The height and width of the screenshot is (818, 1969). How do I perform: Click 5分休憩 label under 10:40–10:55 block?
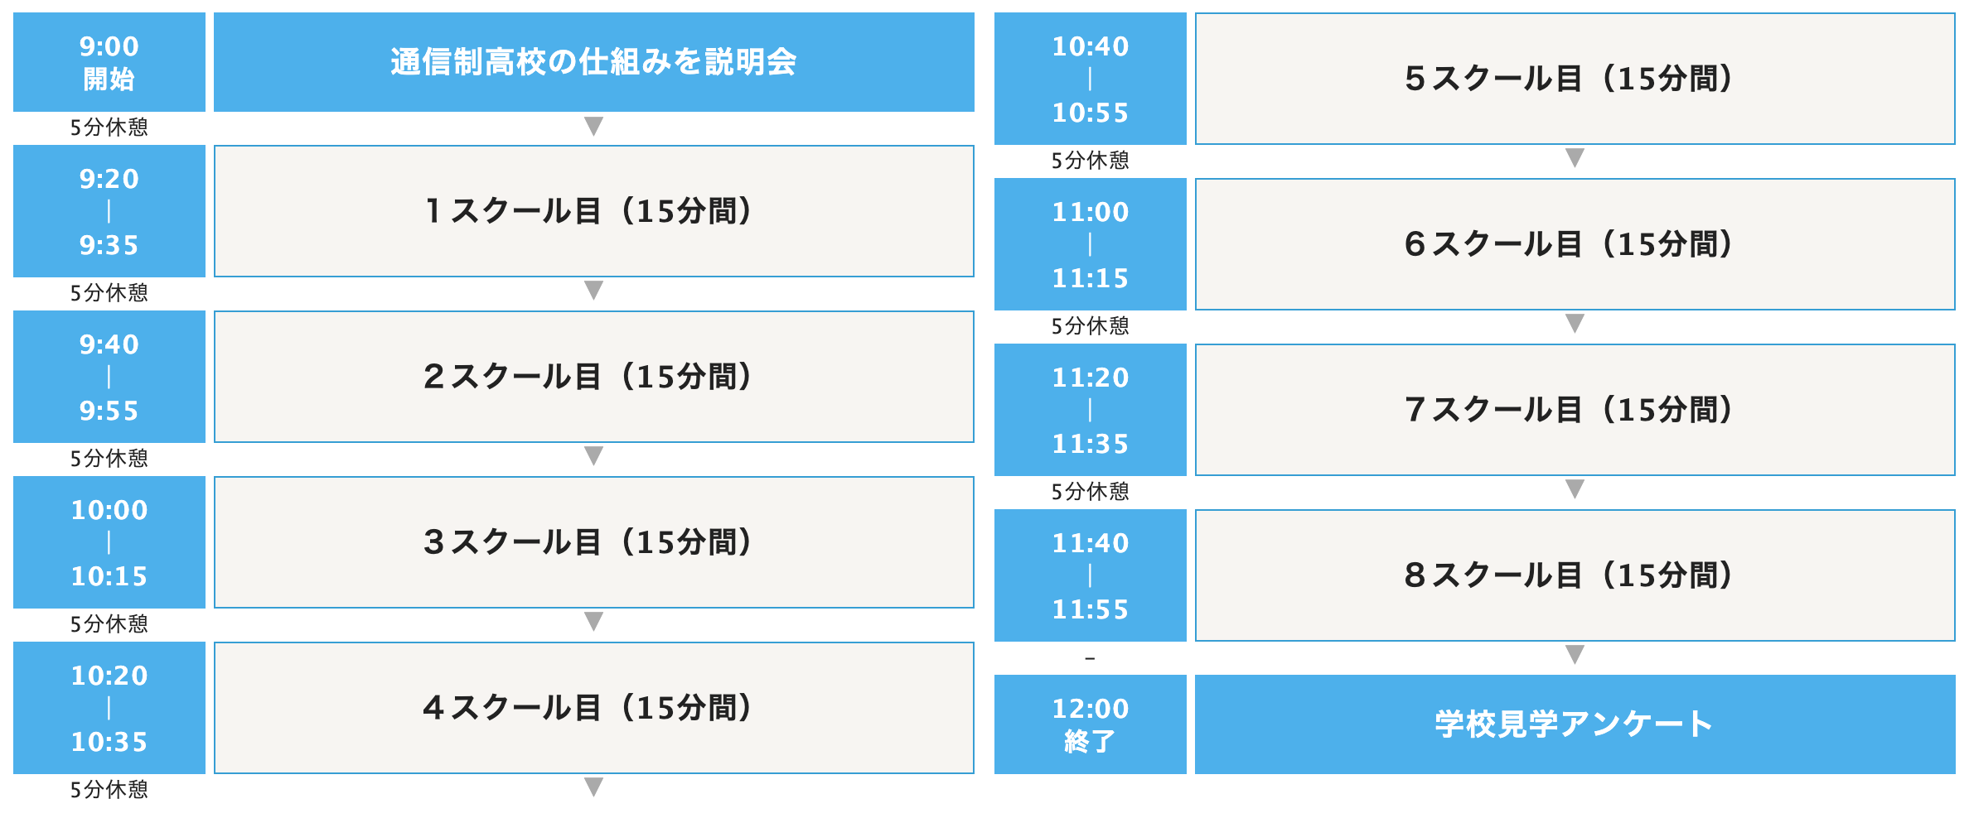(x=1090, y=161)
